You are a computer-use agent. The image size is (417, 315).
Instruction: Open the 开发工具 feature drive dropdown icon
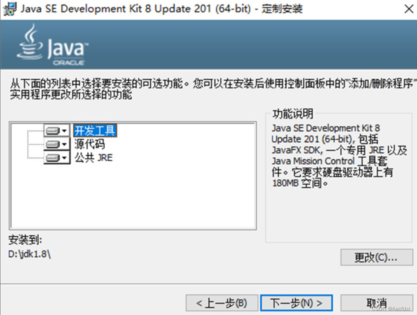coord(56,131)
